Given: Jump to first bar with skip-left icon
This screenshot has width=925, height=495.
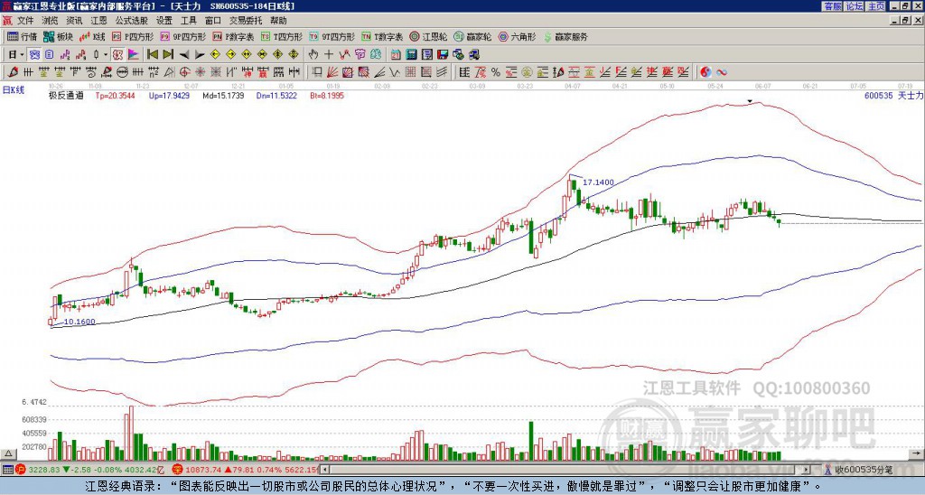Looking at the screenshot, I should [x=152, y=54].
